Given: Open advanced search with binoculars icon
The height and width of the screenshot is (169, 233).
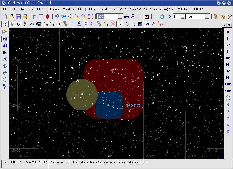Looking at the screenshot, I should (x=127, y=16).
